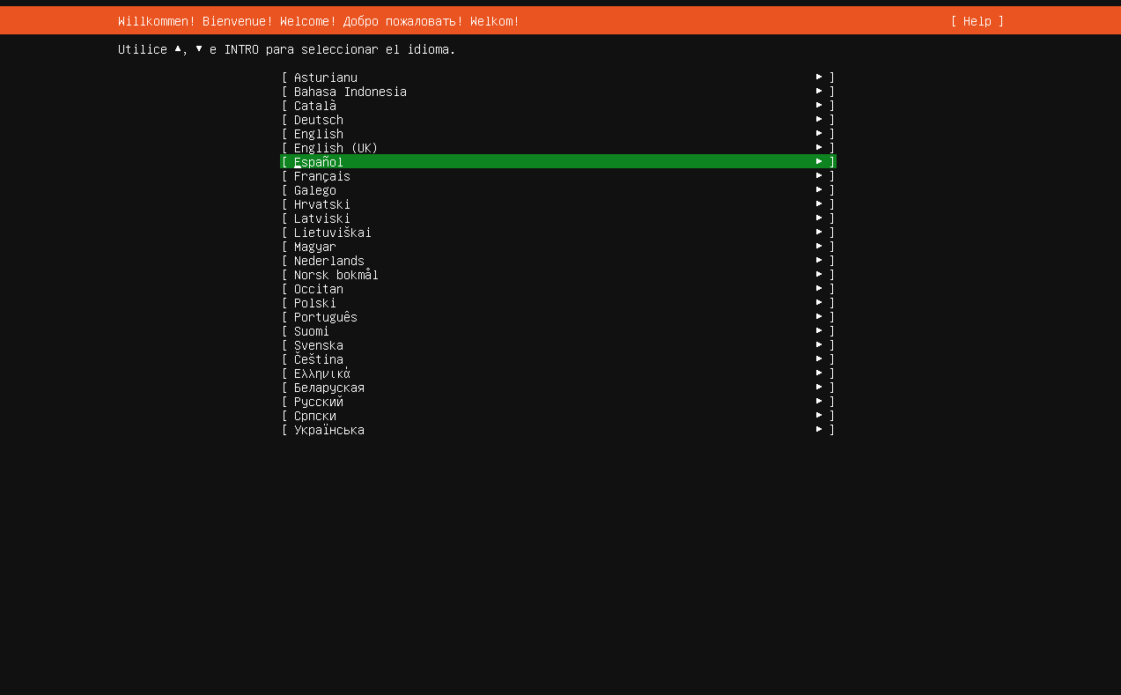Open the Help menu in header
The width and height of the screenshot is (1121, 695).
coord(977,21)
